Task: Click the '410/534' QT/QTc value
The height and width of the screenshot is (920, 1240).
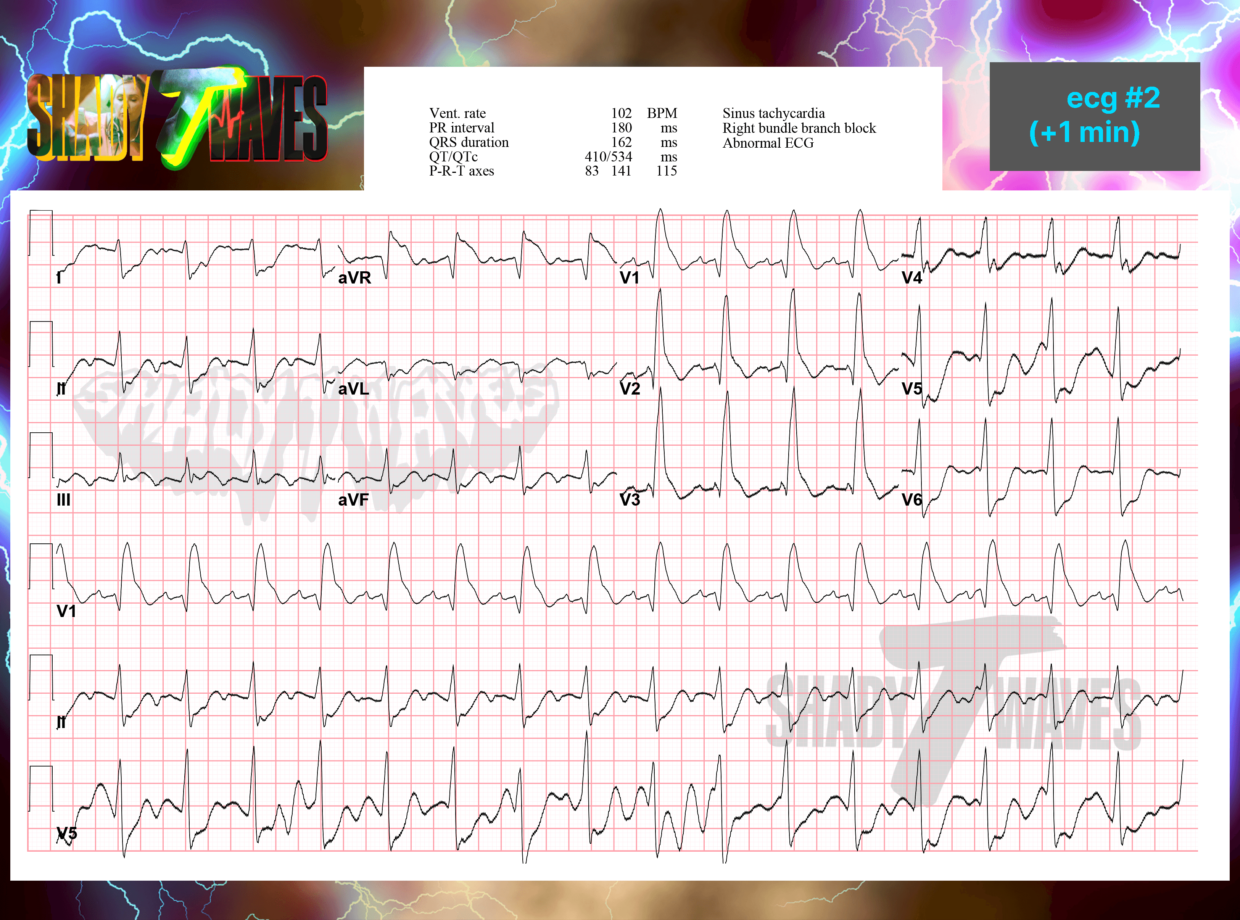Action: click(x=608, y=156)
